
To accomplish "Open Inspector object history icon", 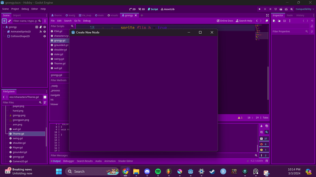I will point(312,21).
